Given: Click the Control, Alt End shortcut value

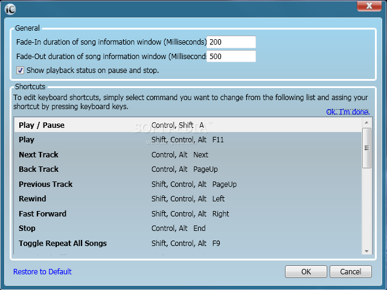Looking at the screenshot, I should tap(179, 229).
